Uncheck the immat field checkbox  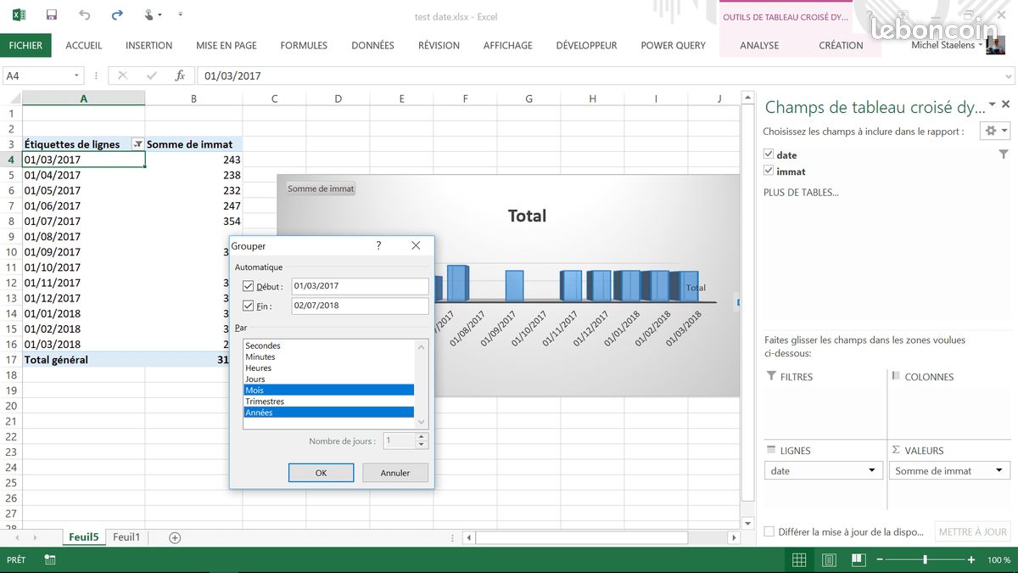(x=769, y=171)
